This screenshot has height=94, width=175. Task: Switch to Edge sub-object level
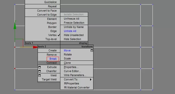54,31
